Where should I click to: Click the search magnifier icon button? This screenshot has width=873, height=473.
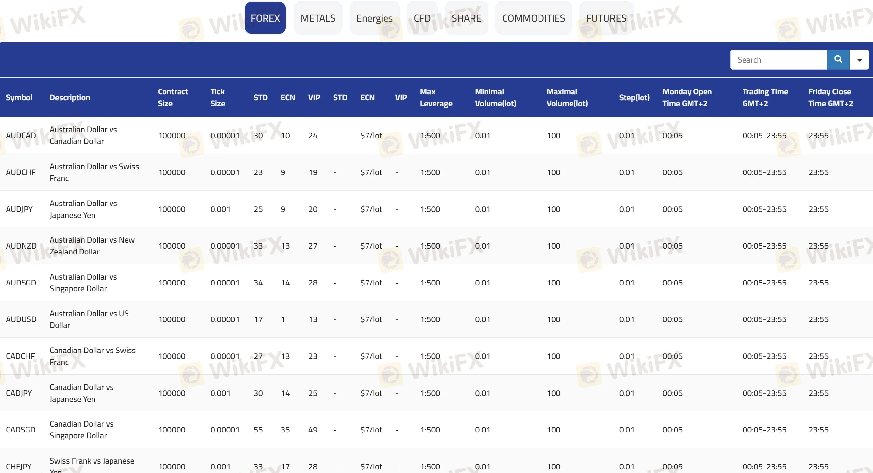(838, 59)
